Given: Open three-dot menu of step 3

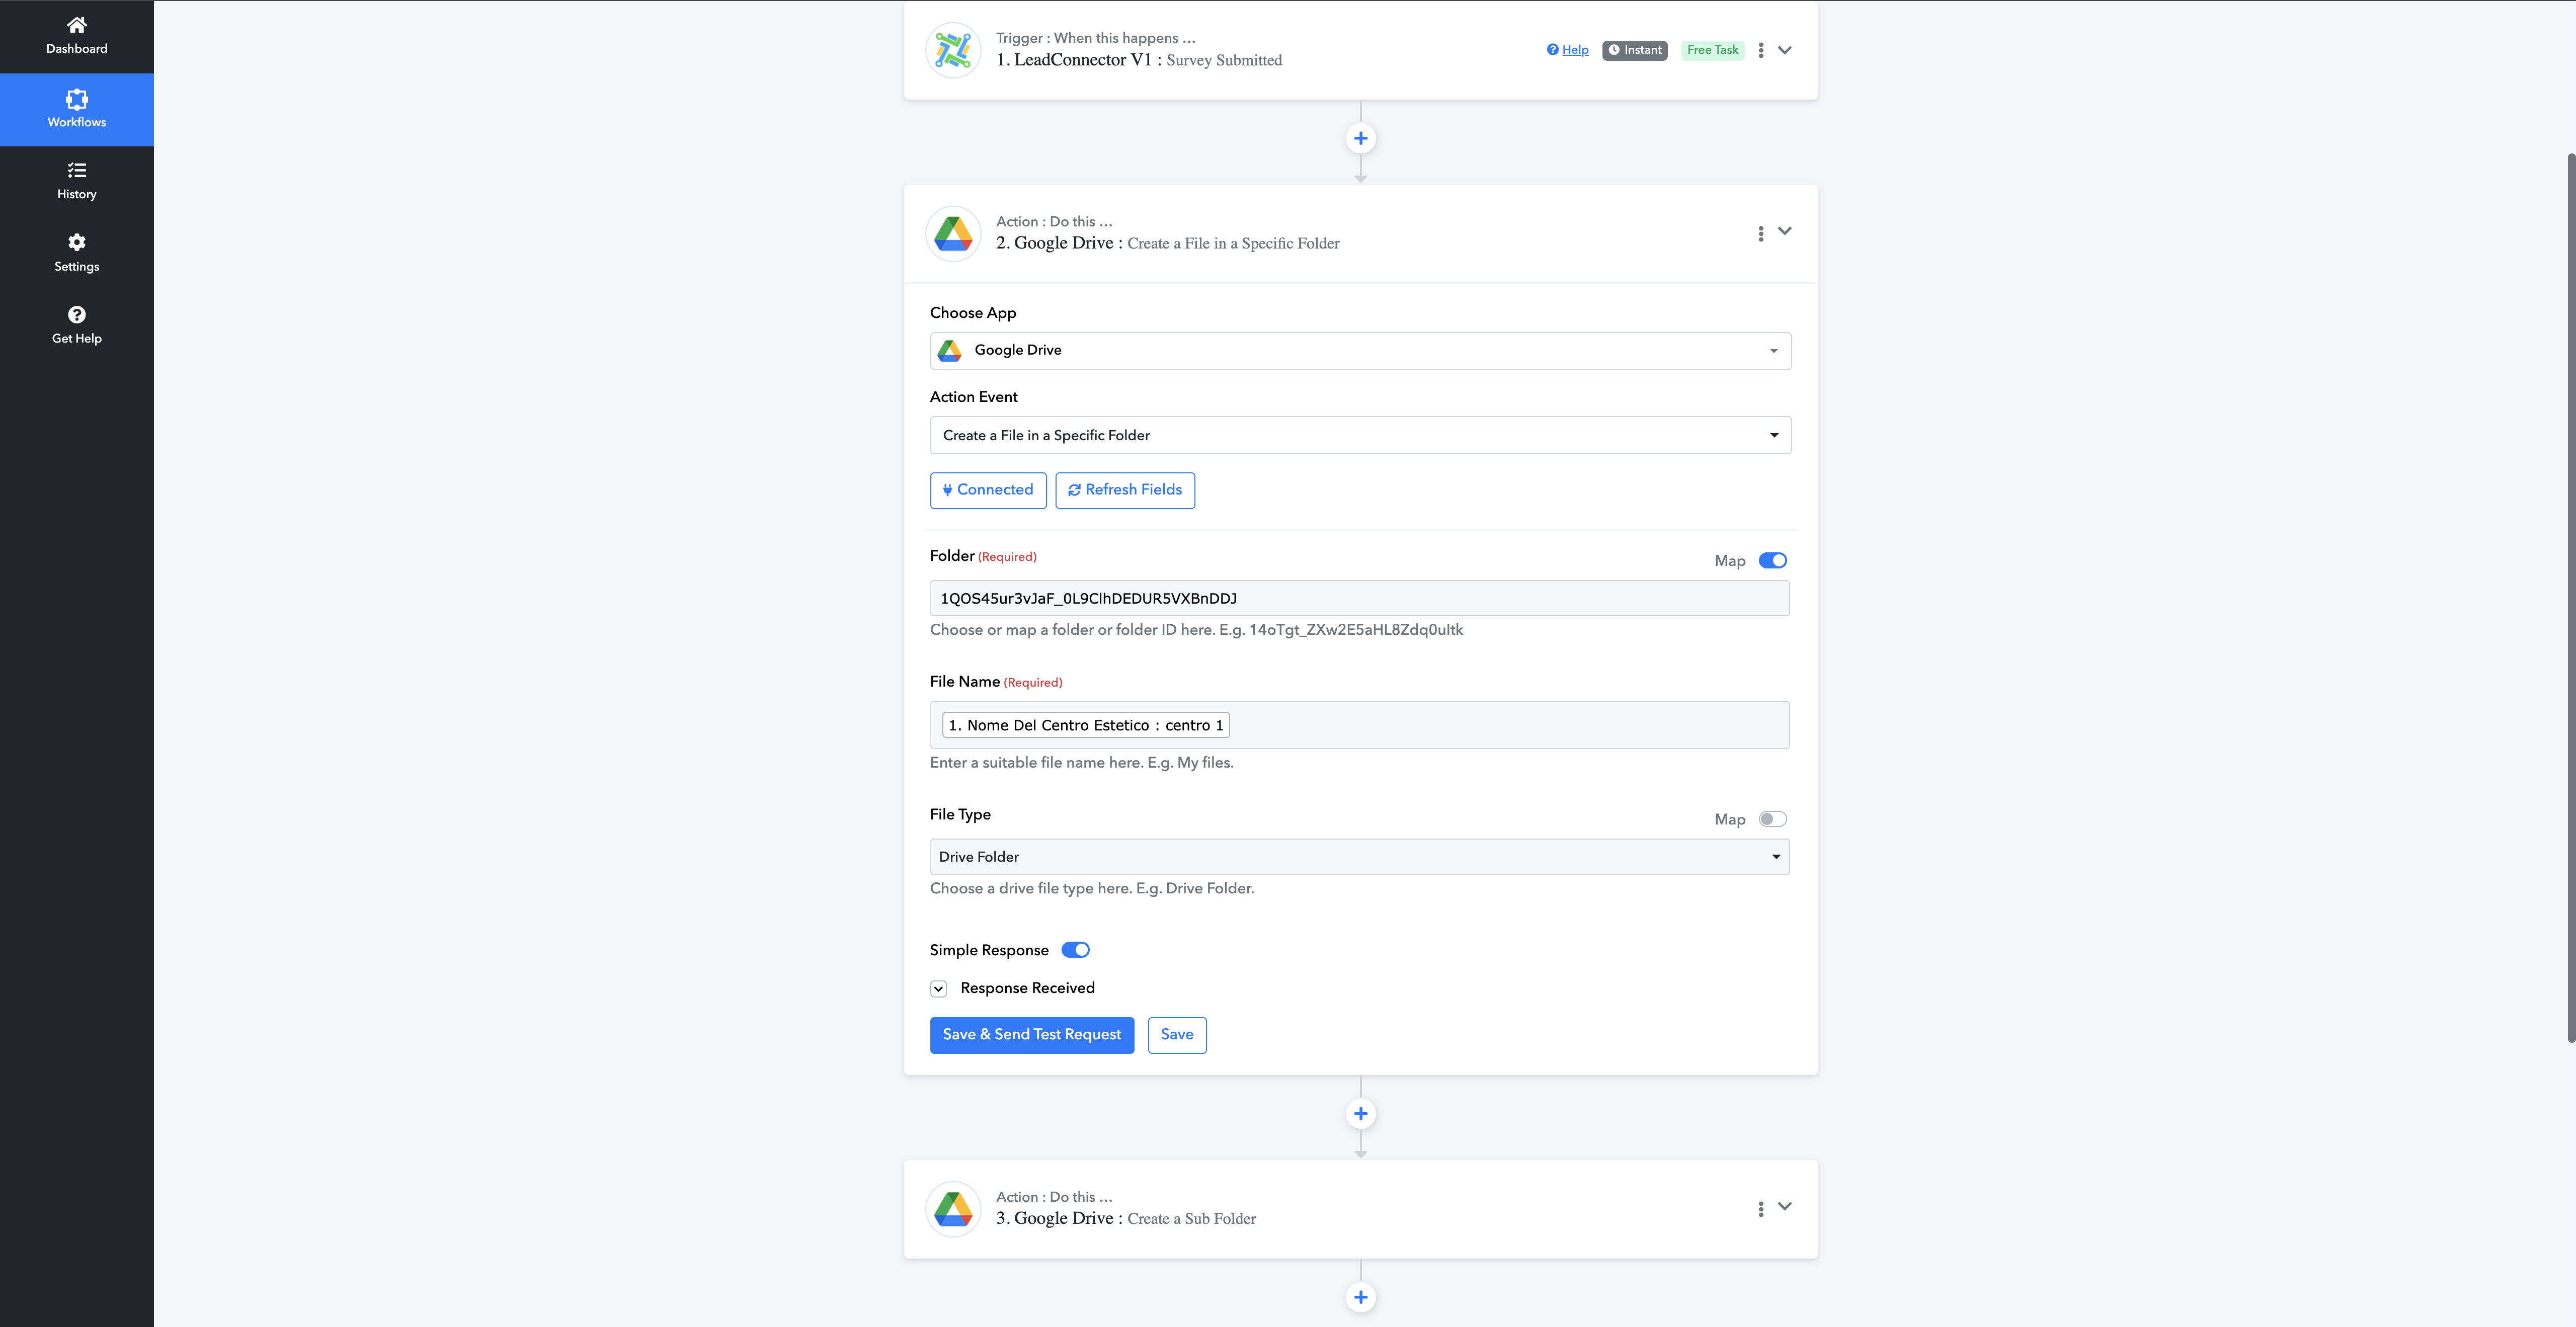Looking at the screenshot, I should (1760, 1209).
